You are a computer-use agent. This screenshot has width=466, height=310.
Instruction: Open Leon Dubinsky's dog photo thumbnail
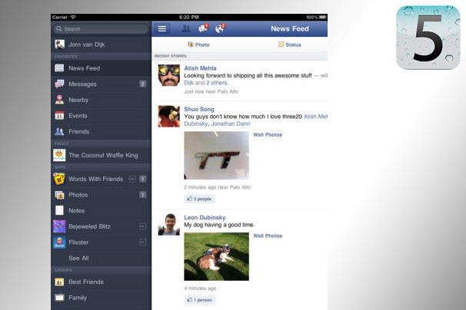tap(216, 256)
